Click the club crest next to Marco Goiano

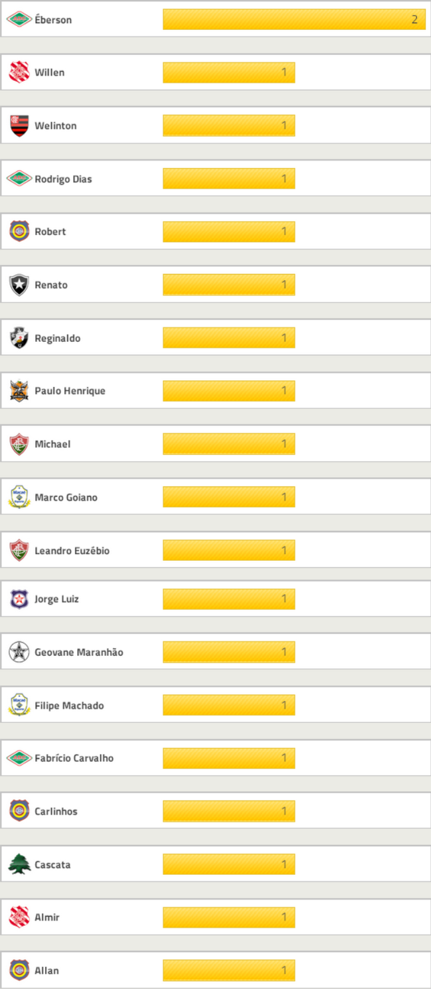click(x=19, y=497)
